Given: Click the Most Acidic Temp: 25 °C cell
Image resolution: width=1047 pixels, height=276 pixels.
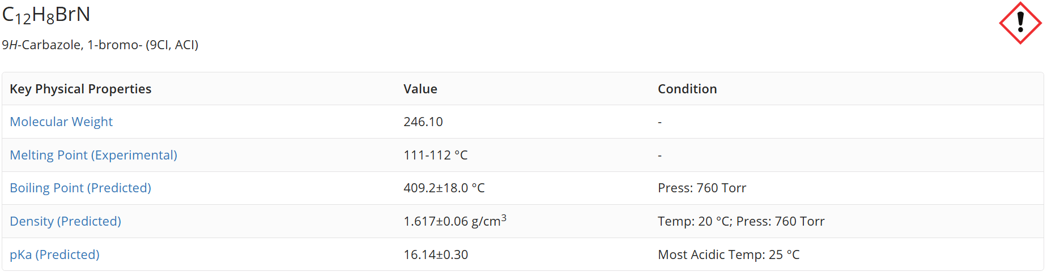Looking at the screenshot, I should tap(729, 255).
